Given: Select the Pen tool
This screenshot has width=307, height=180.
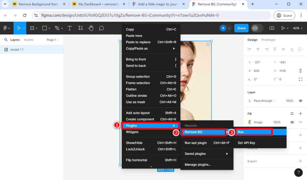Looking at the screenshot, I should click(57, 28).
